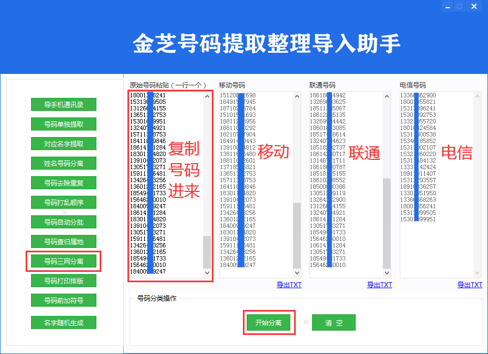The height and width of the screenshot is (354, 488).
Task: Select 号码单独提取 from the sidebar
Action: (x=64, y=124)
